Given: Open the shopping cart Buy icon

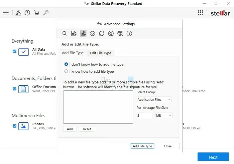Looking at the screenshot, I should (36, 13).
